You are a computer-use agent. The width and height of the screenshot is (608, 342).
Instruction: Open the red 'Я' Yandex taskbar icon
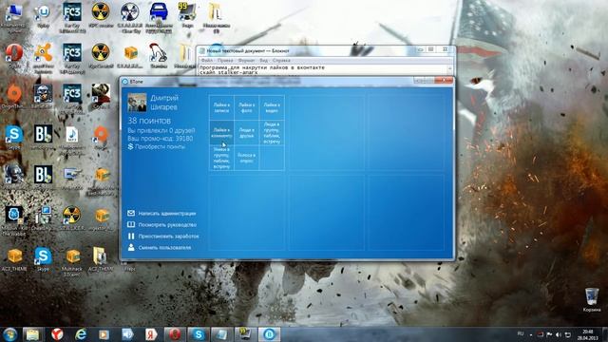151,334
